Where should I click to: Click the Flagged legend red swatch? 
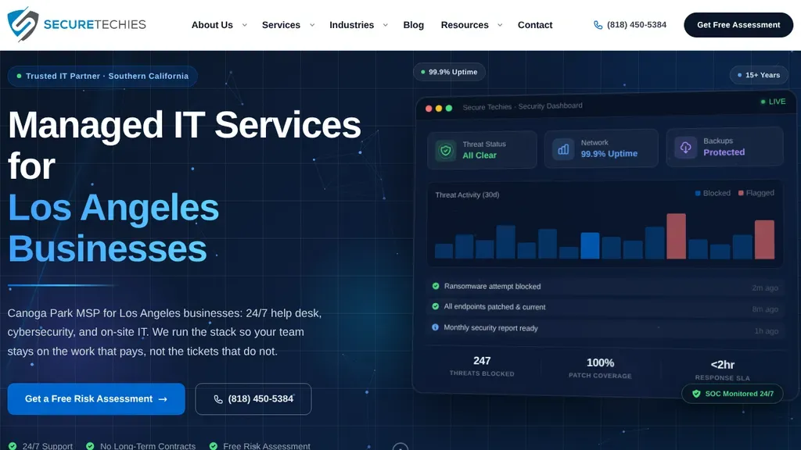click(741, 193)
